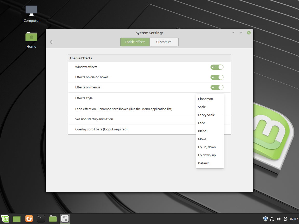
Task: Click the Show Desktop taskbar icon
Action: (x=17, y=219)
